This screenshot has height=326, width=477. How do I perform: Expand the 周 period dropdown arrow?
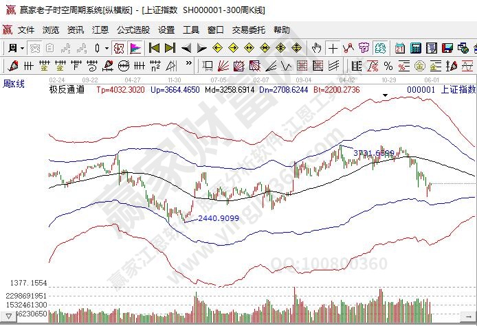[x=23, y=48]
